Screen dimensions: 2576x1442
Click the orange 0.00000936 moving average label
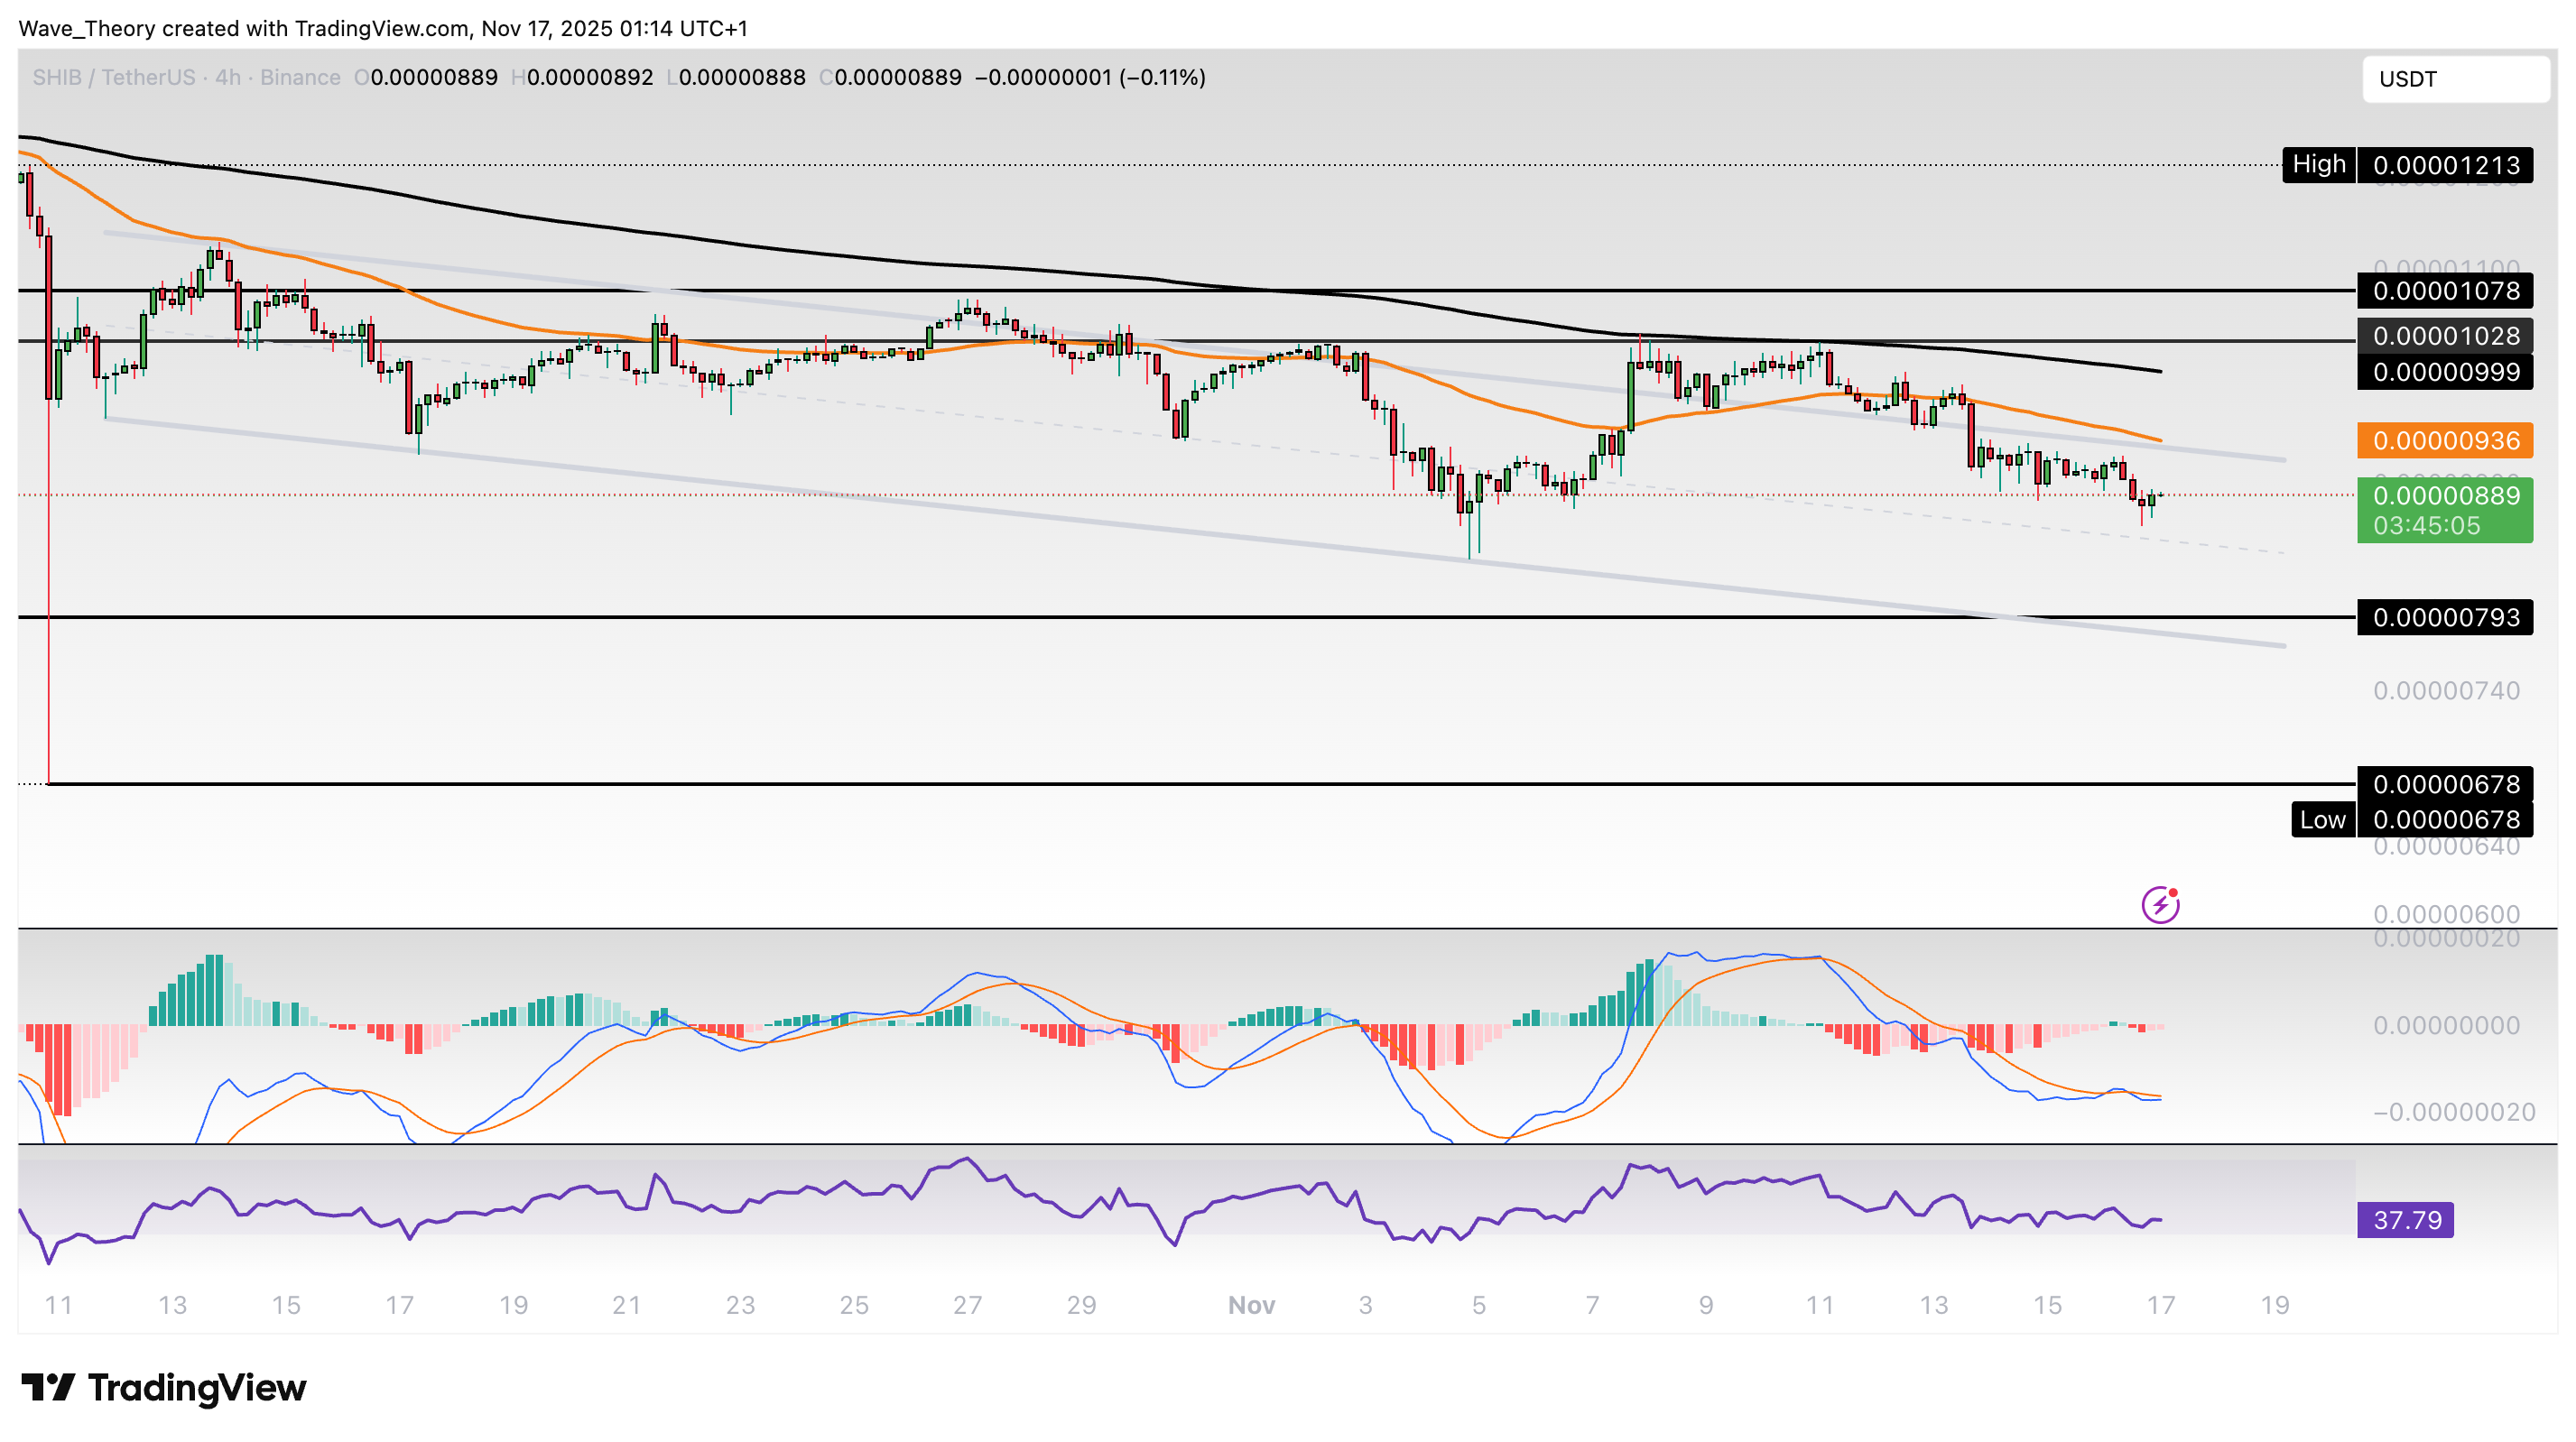pos(2445,441)
